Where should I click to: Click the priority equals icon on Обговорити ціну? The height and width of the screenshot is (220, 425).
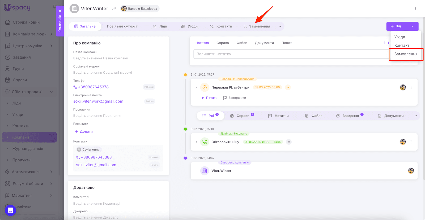(x=289, y=142)
